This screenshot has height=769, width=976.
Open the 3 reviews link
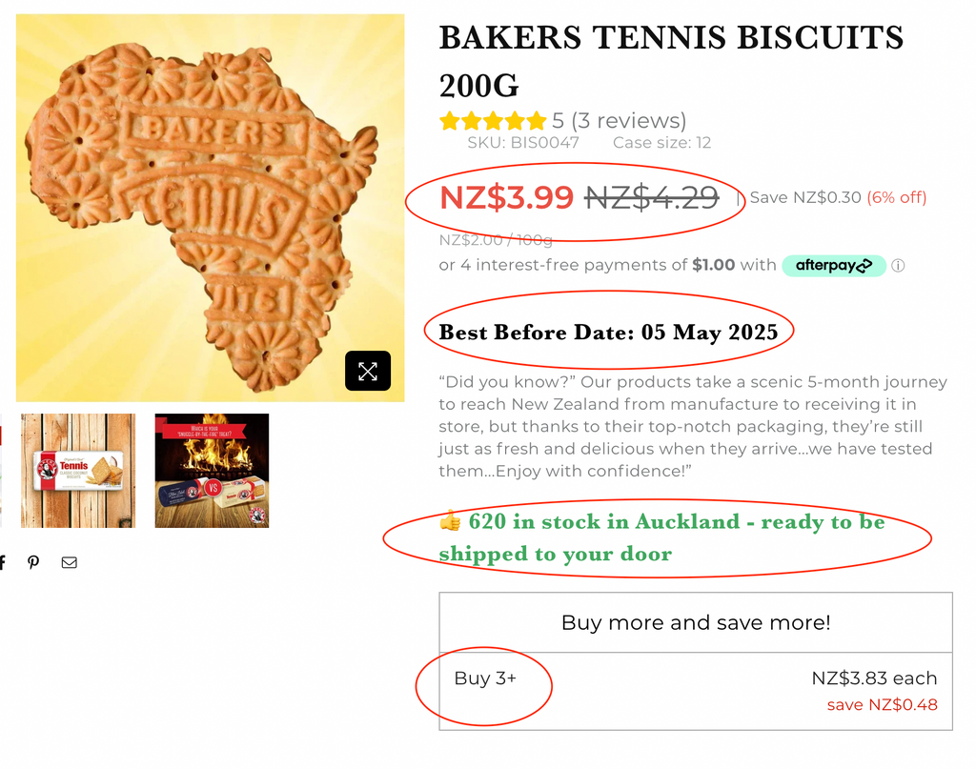[628, 121]
